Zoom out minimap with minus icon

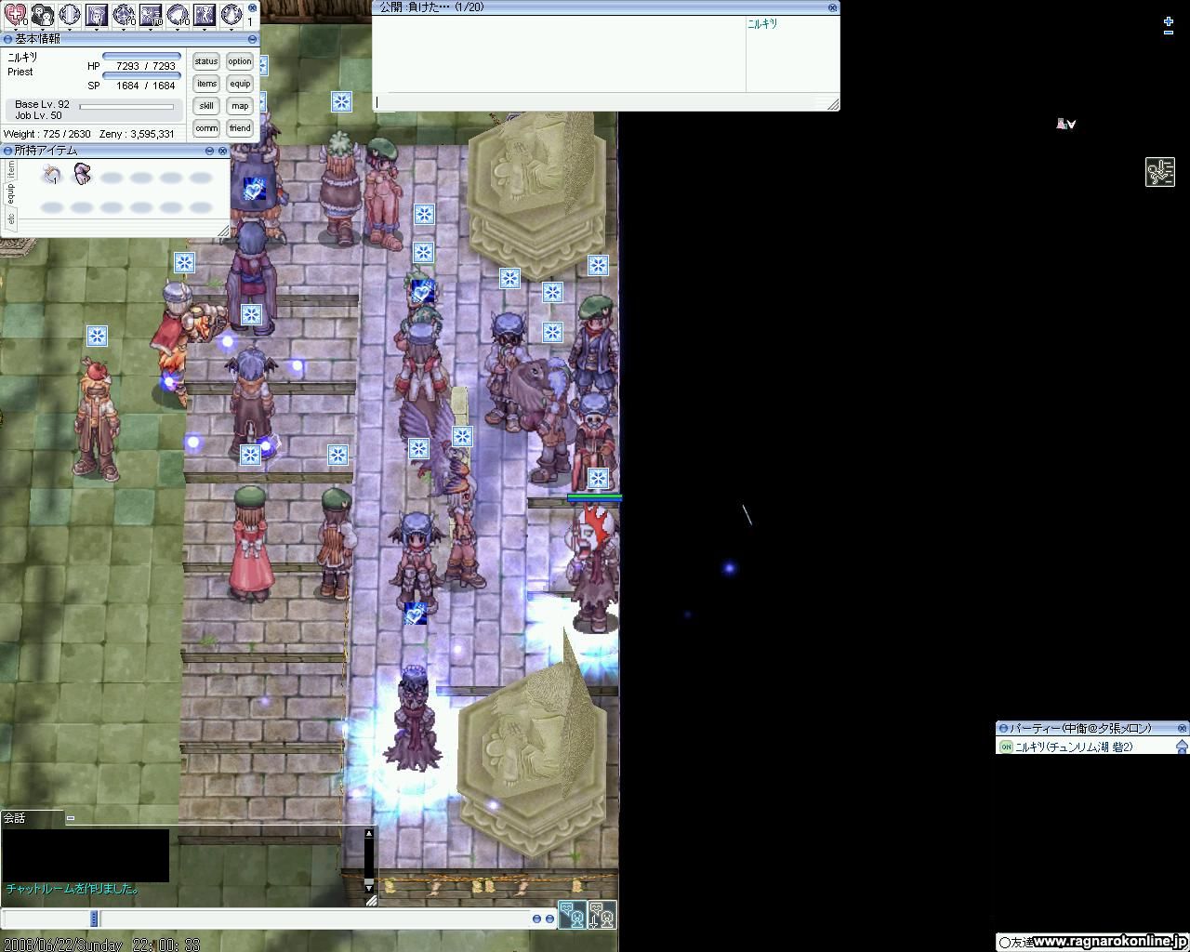pos(1169,33)
